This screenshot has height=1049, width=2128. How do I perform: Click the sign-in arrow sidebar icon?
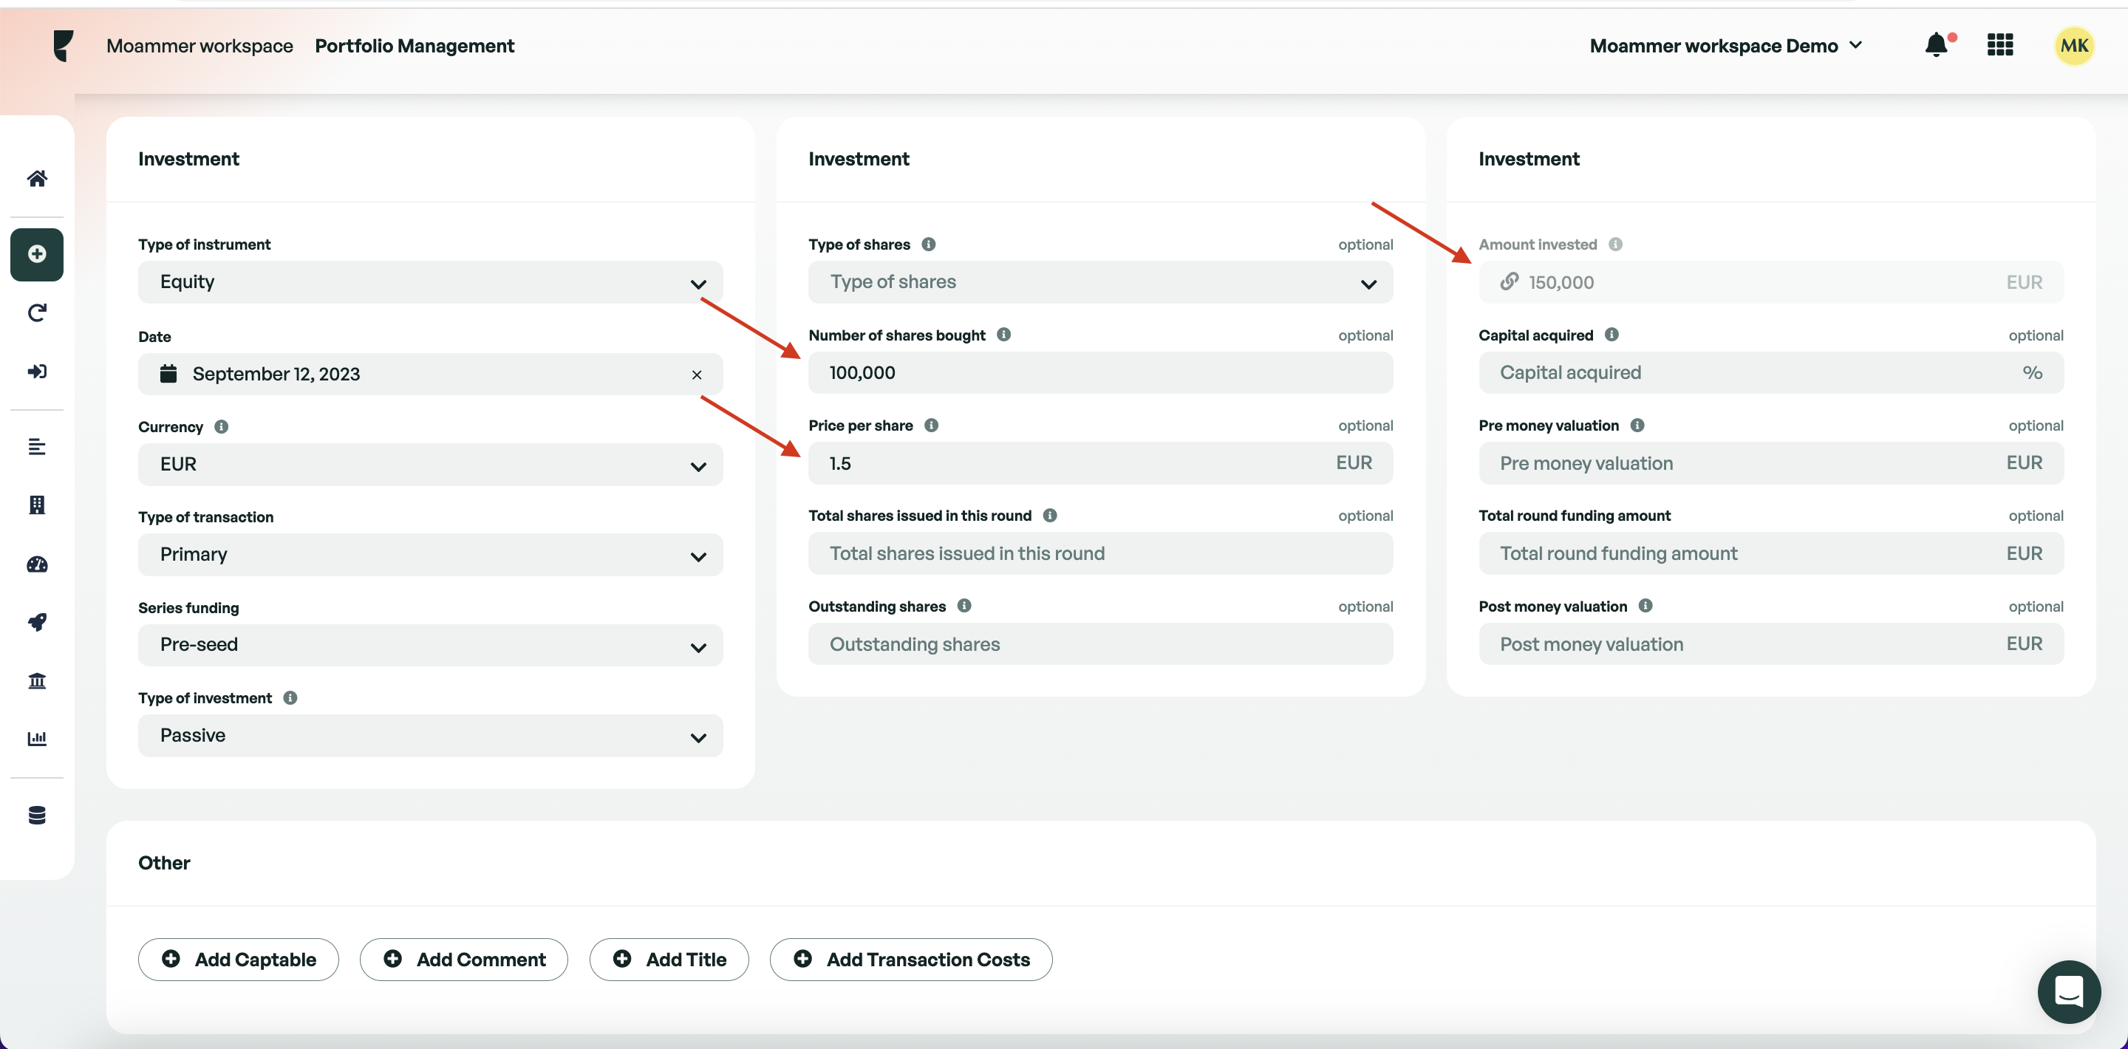coord(37,372)
